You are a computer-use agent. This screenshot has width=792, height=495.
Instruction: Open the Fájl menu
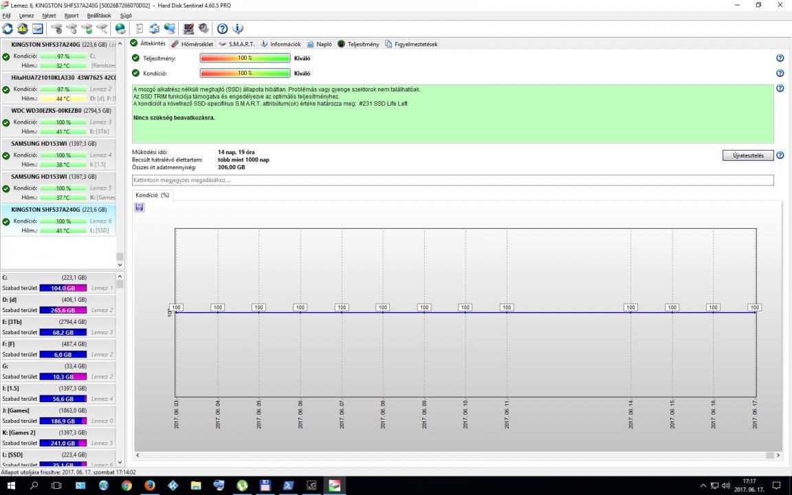coord(7,16)
